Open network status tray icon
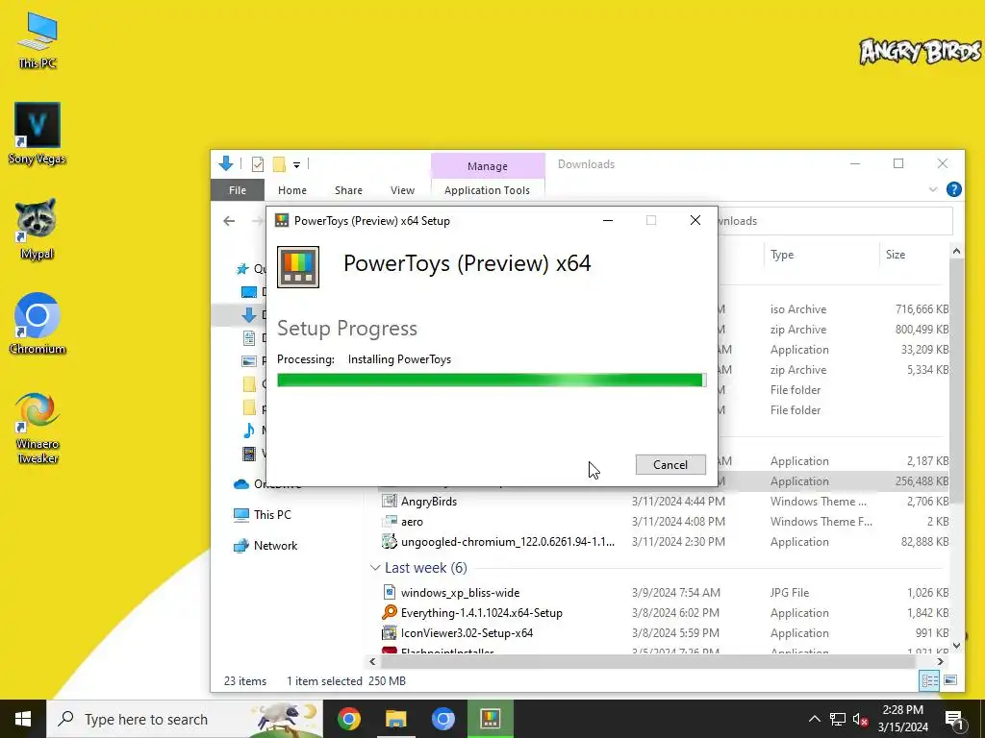Viewport: 985px width, 738px height. pos(838,719)
